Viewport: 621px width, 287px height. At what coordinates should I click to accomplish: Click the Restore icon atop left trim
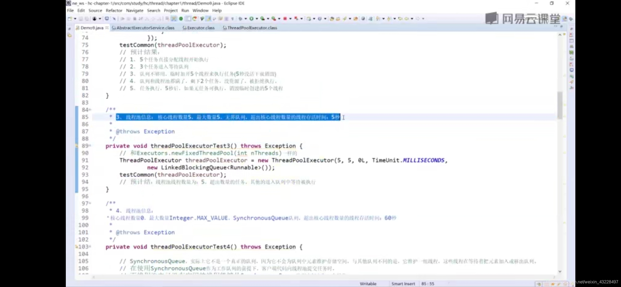tap(70, 28)
